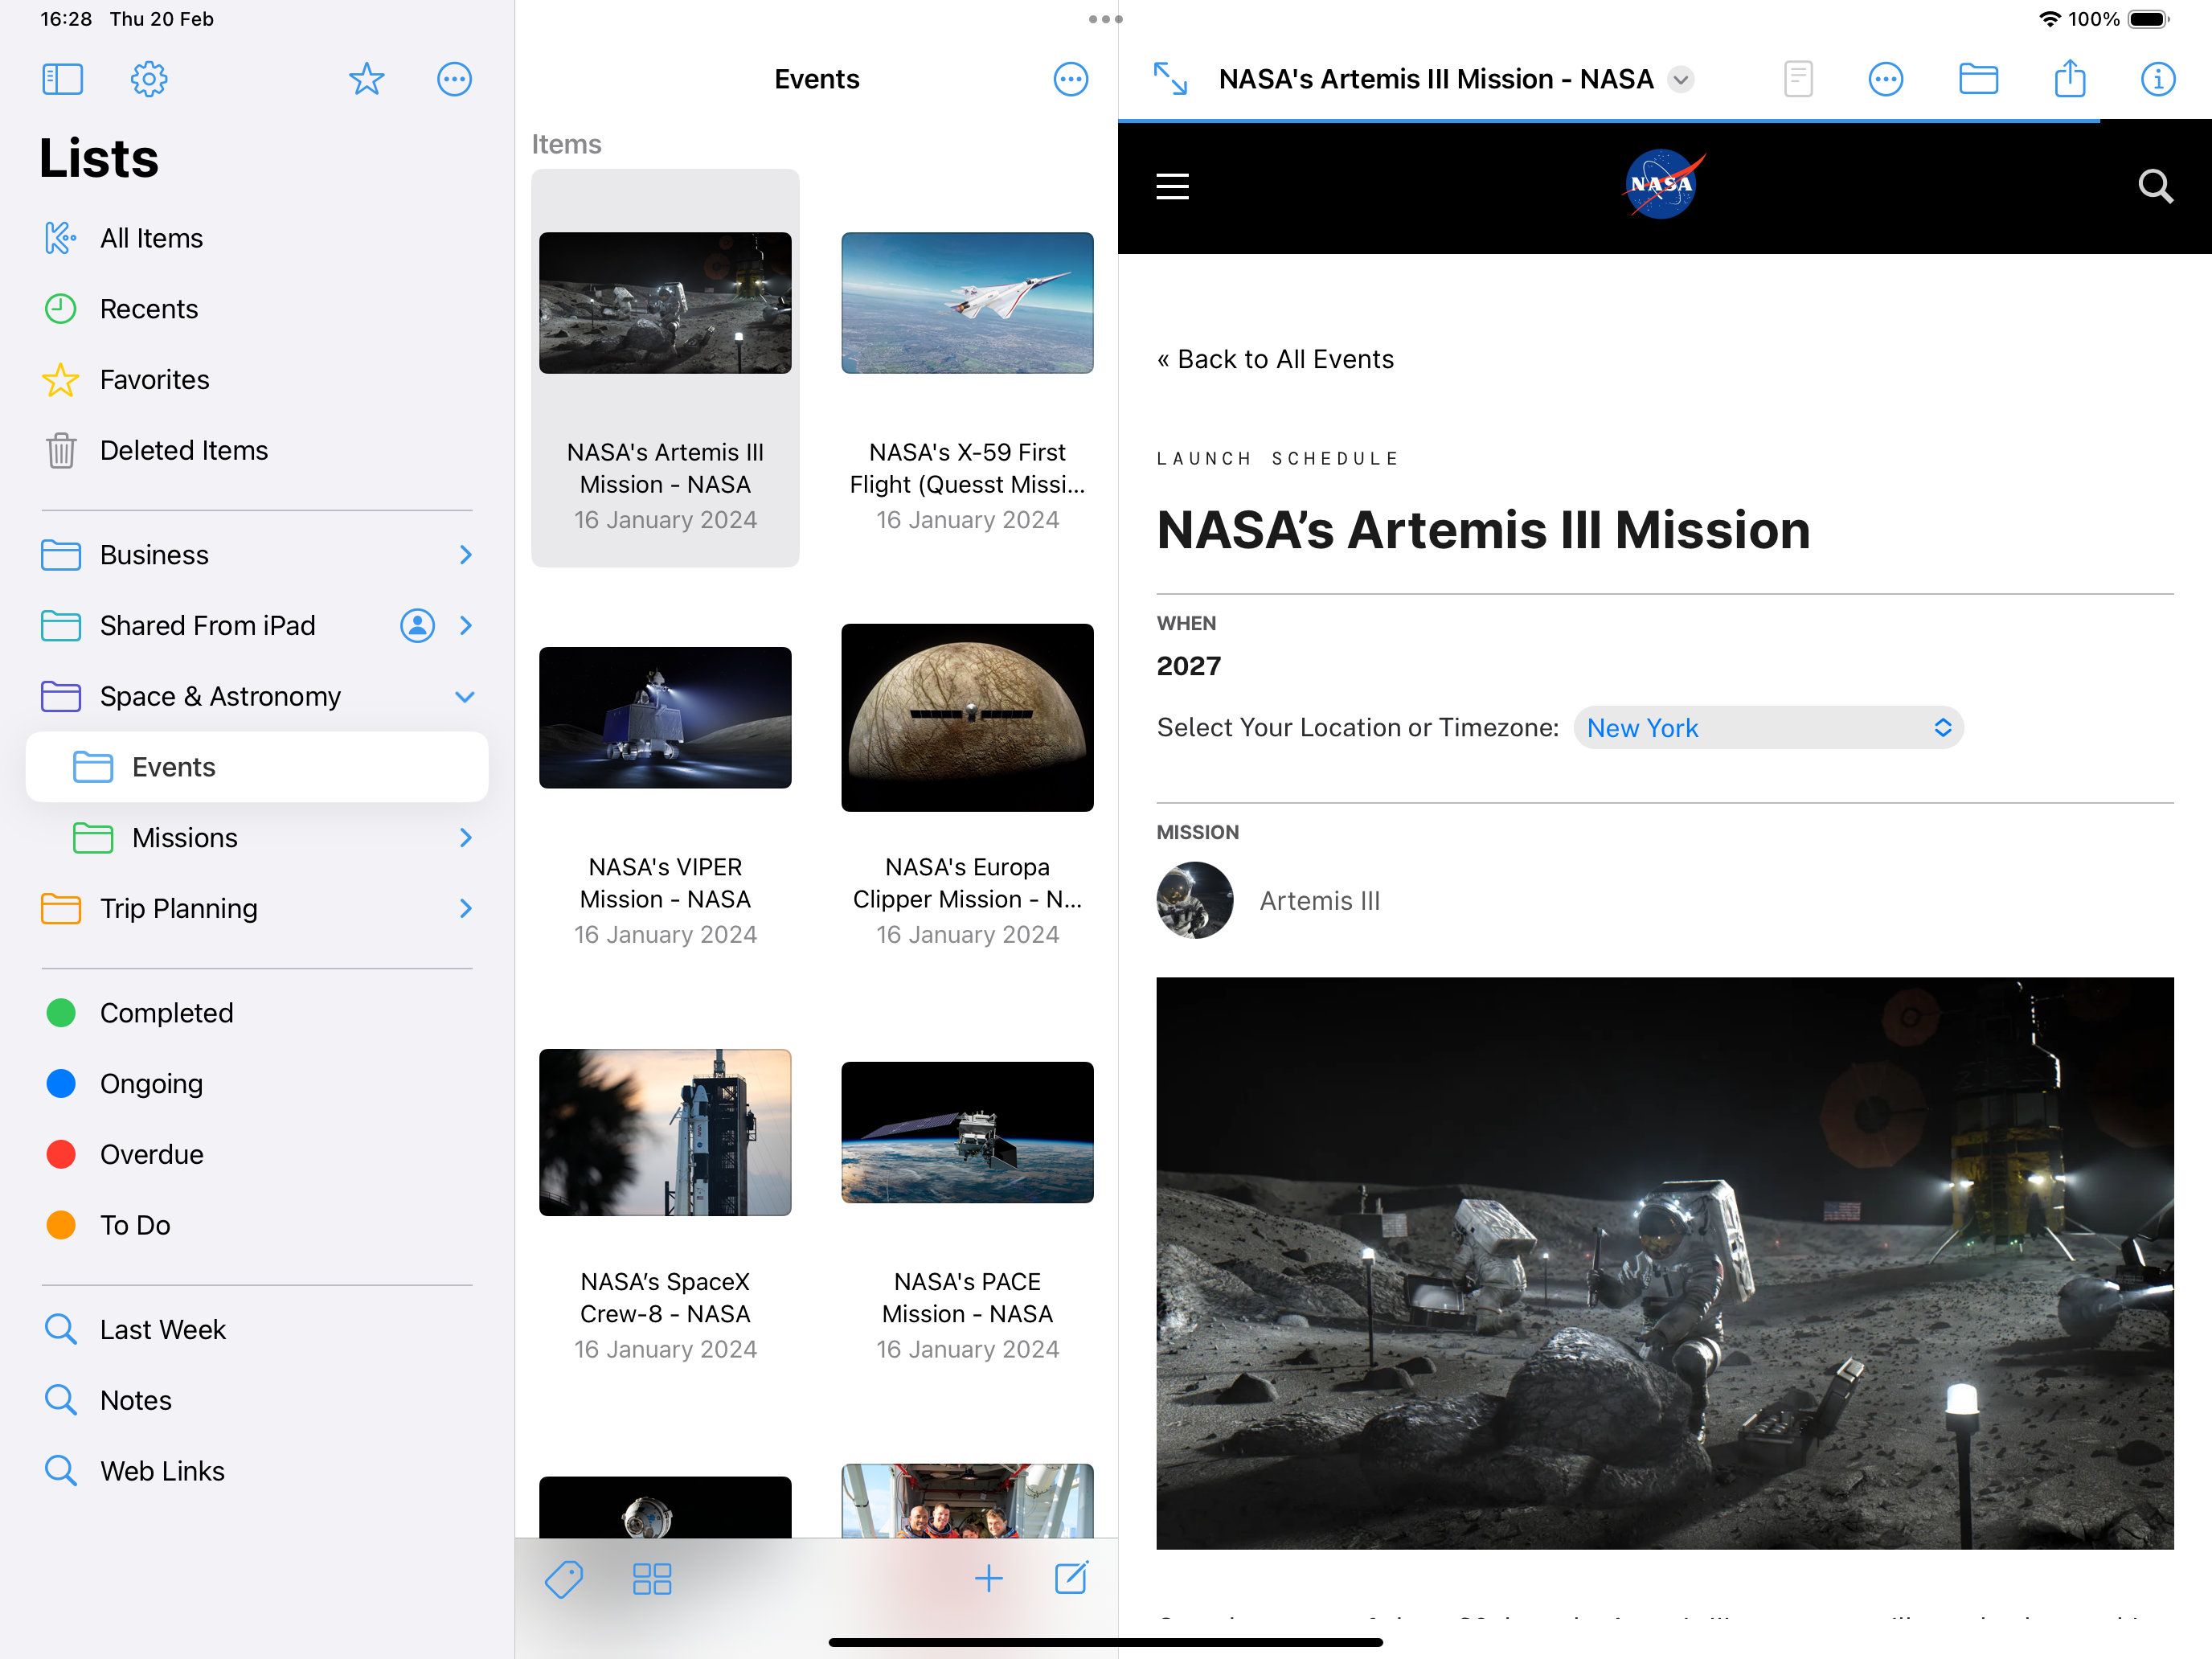Open the item more options ellipsis in viewer toolbar
Screen dimensions: 2212x1659
click(x=1885, y=79)
